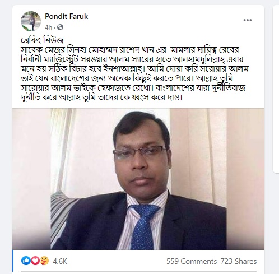Click the 'ব্রেকিং নিউজ' heading line

(x=43, y=40)
